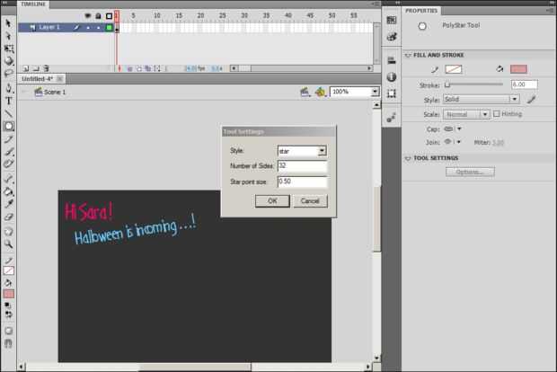Click OK in Tool Settings dialog
Viewport: 557px width, 372px height.
(x=272, y=201)
